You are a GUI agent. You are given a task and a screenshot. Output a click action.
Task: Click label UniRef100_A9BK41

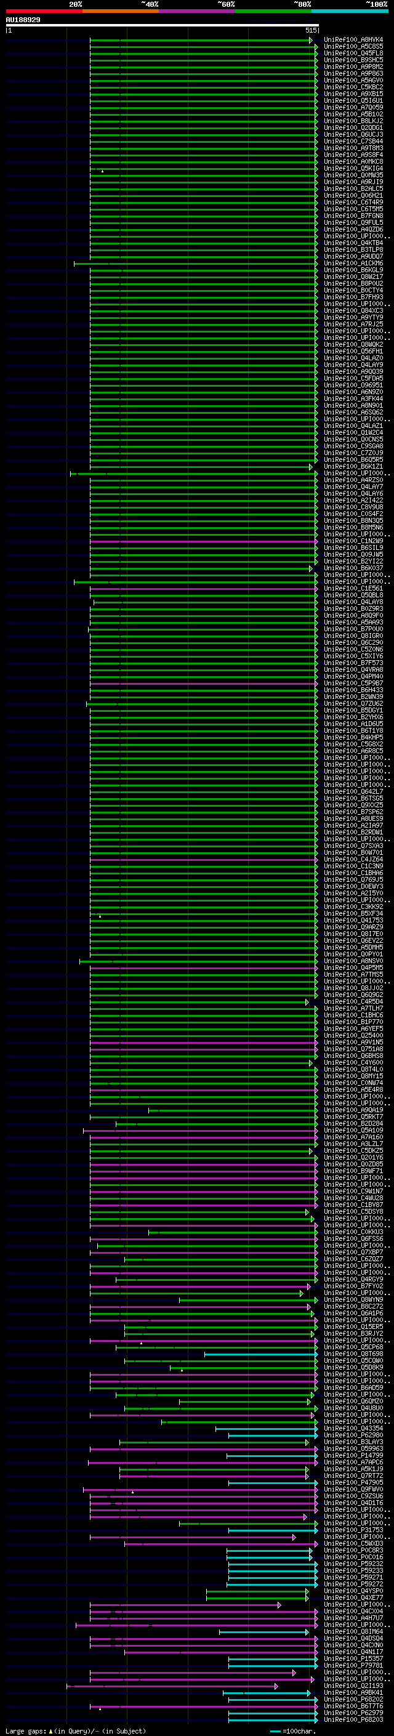353,1692
